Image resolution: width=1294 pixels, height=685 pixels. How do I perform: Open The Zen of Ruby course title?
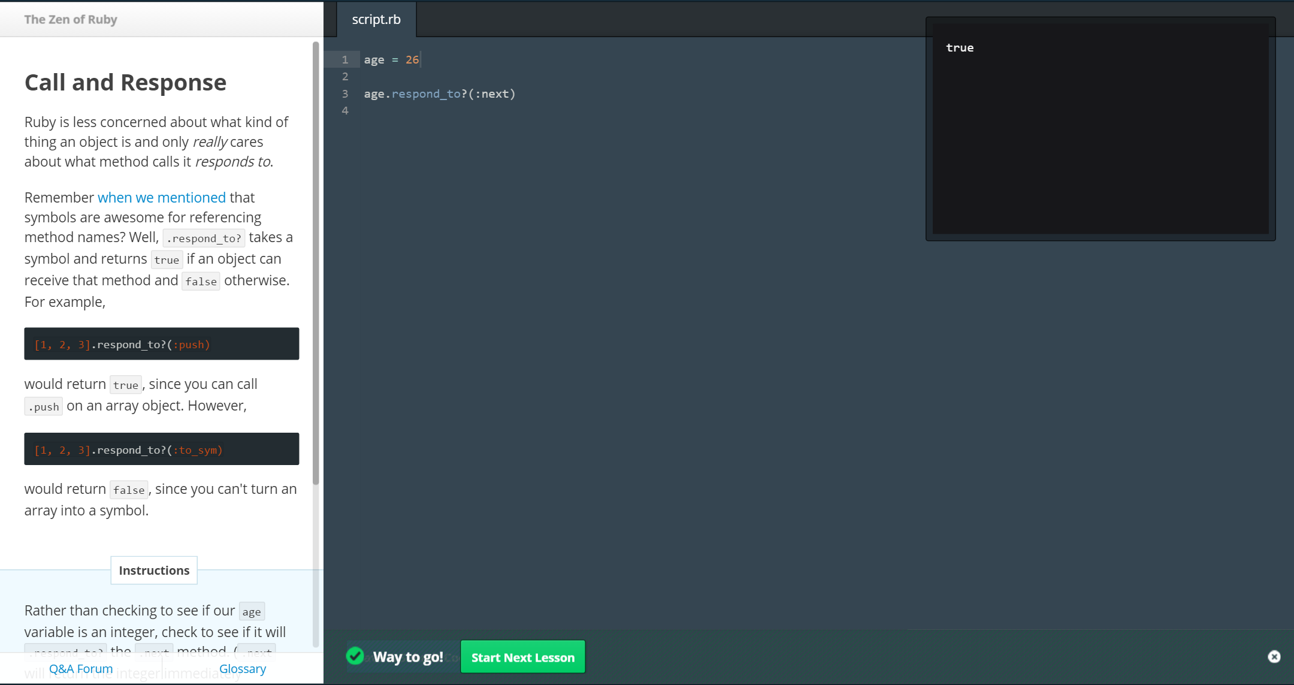coord(71,19)
